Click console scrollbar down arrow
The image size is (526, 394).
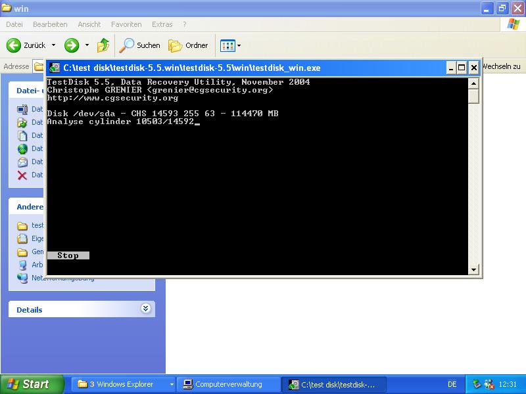473,269
